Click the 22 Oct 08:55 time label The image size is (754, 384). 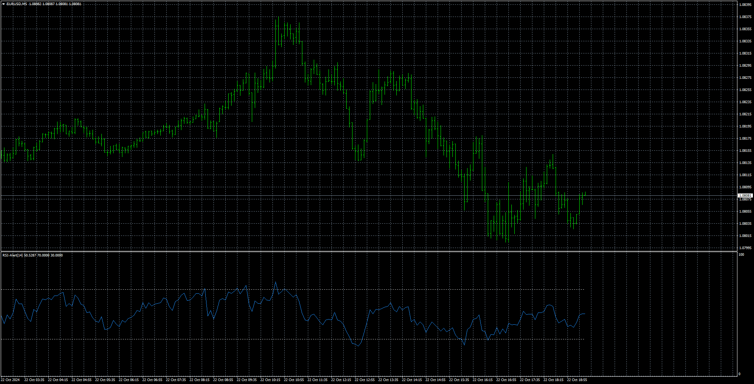click(x=223, y=380)
